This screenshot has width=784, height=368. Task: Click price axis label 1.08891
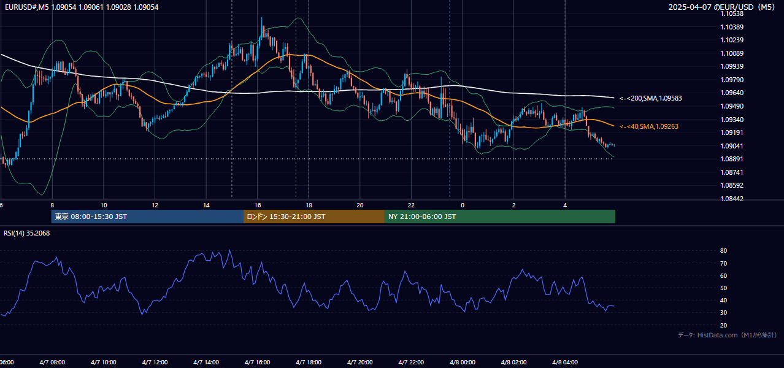(732, 159)
